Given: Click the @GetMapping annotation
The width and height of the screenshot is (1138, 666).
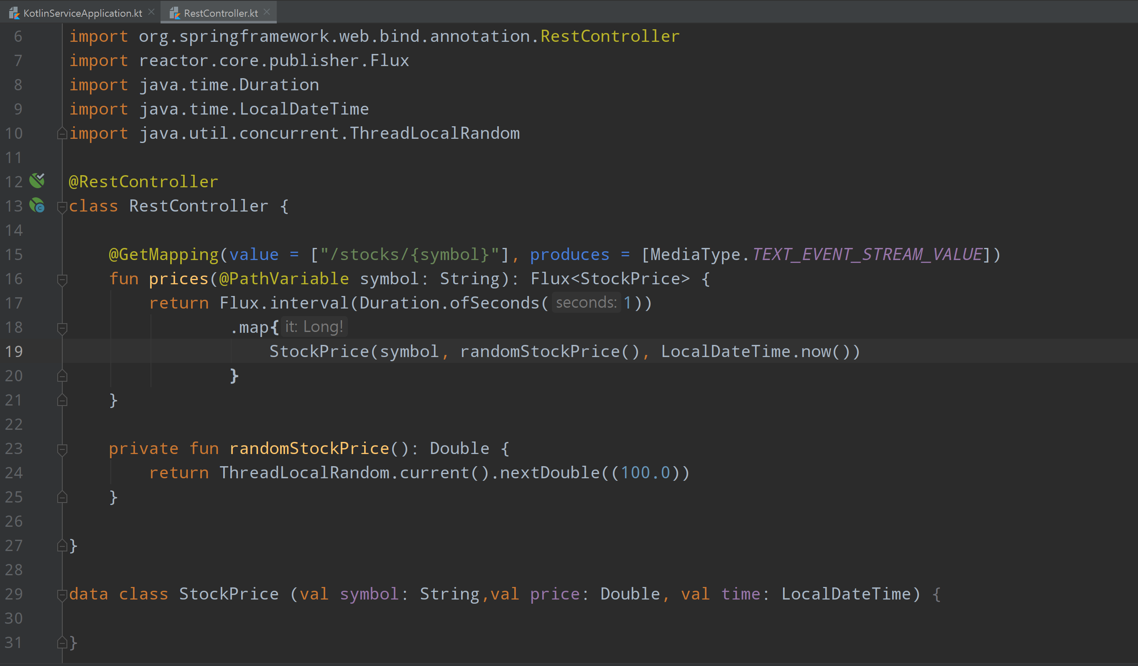Looking at the screenshot, I should click(163, 255).
